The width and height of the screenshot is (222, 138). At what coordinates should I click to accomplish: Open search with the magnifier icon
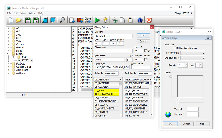62,20
